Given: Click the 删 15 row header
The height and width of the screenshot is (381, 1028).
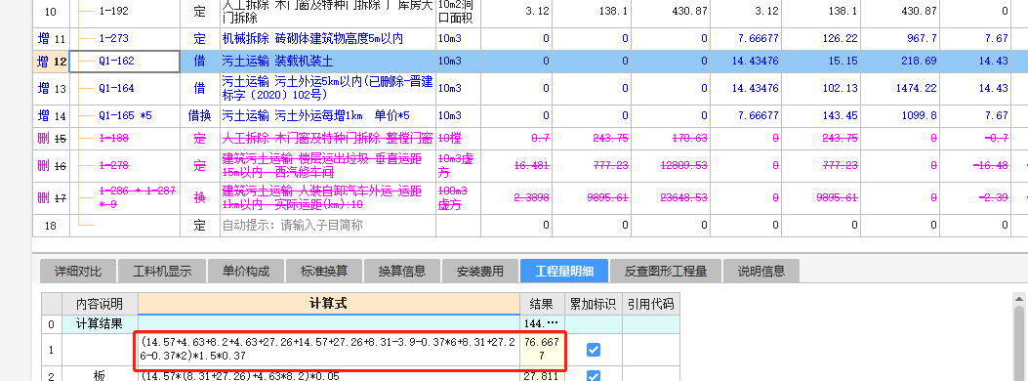Looking at the screenshot, I should 51,138.
